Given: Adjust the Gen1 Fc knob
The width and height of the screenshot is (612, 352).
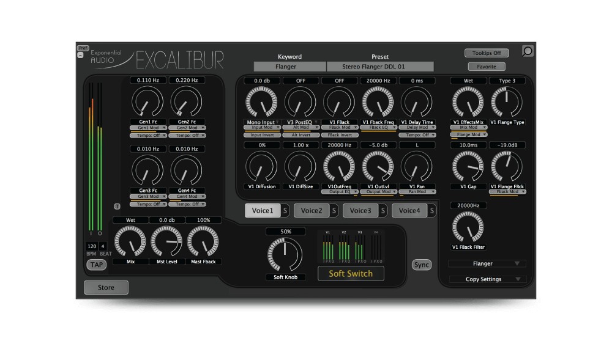Looking at the screenshot, I should tap(147, 101).
